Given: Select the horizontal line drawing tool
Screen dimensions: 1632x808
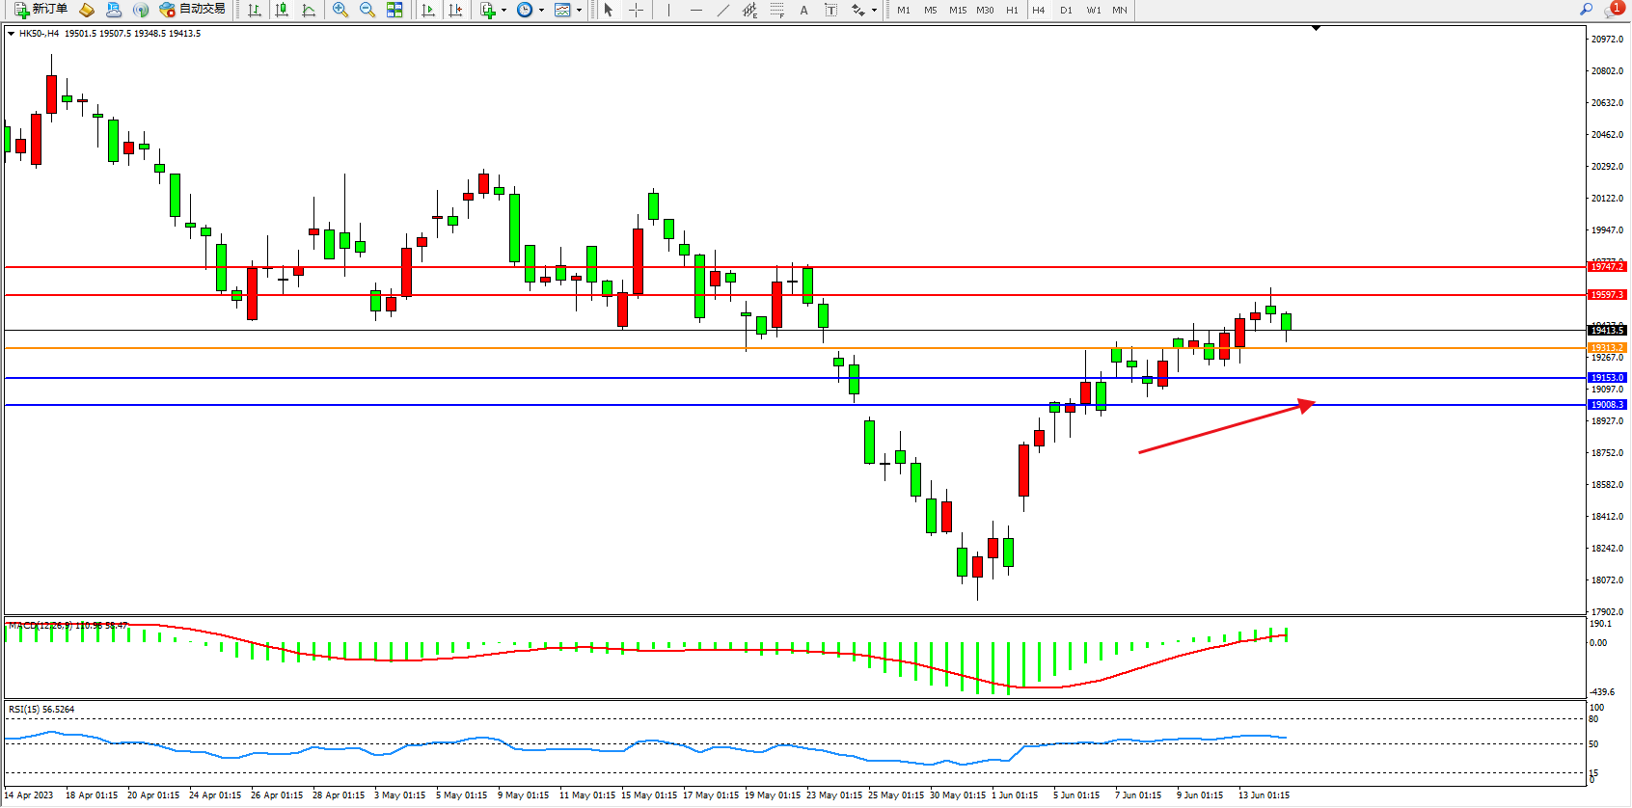Looking at the screenshot, I should coord(695,10).
